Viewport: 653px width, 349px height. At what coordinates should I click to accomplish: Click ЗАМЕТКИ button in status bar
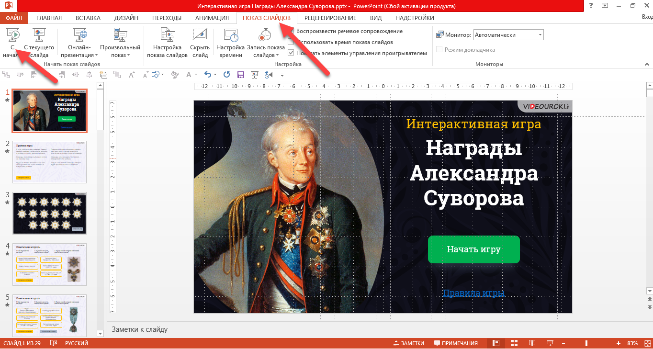click(x=408, y=343)
